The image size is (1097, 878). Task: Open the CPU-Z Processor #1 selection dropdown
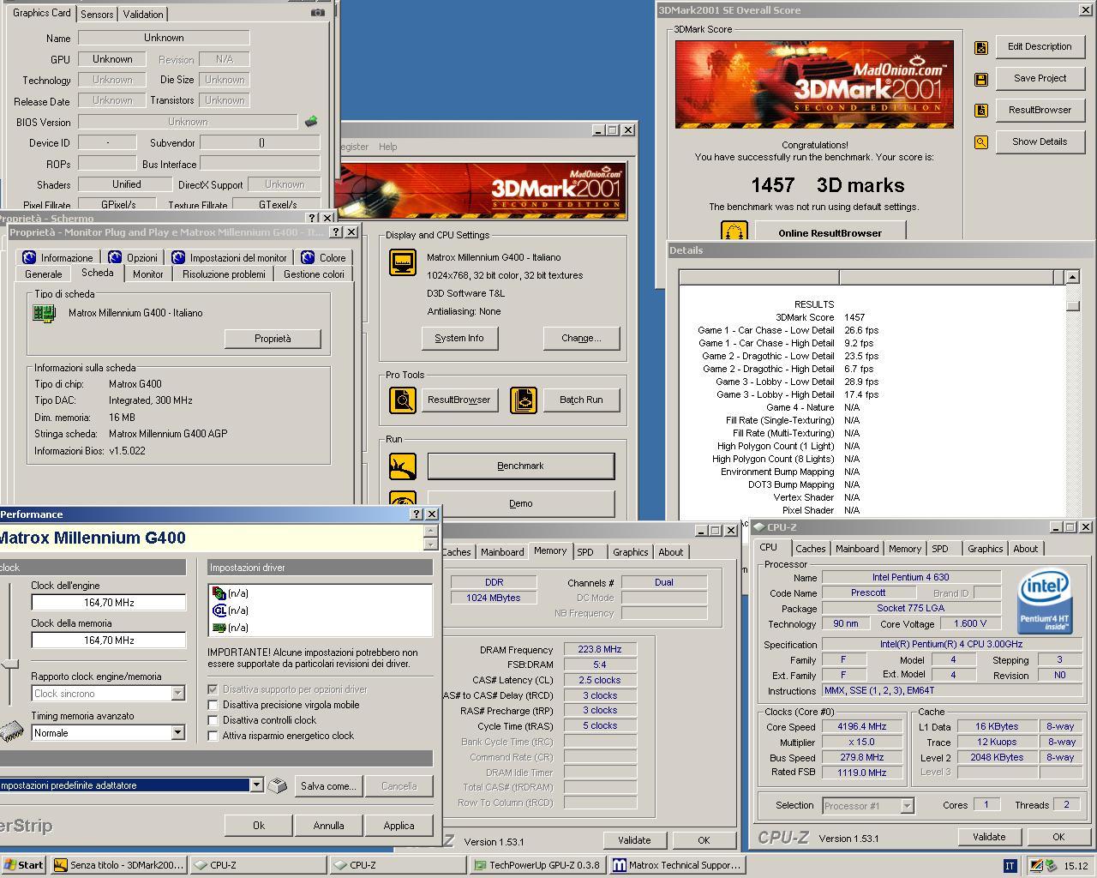(x=907, y=806)
